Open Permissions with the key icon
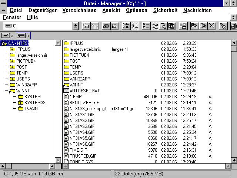The image size is (237, 178). [x=223, y=26]
